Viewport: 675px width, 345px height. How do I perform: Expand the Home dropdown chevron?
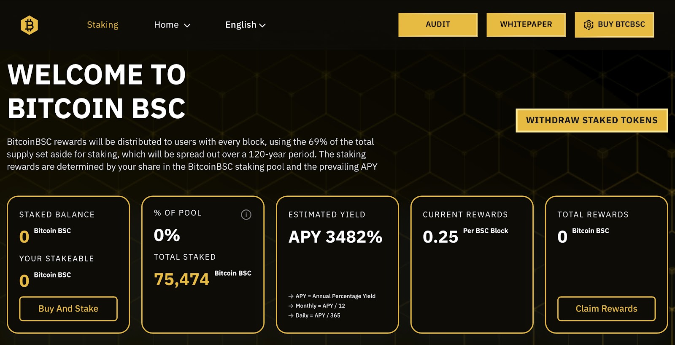[187, 25]
